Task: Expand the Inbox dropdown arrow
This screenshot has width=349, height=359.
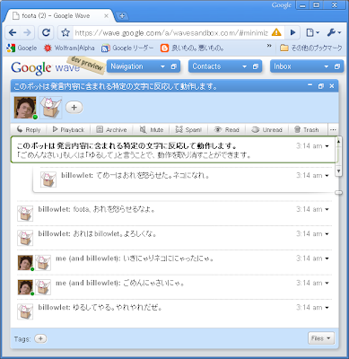Action: click(x=327, y=66)
